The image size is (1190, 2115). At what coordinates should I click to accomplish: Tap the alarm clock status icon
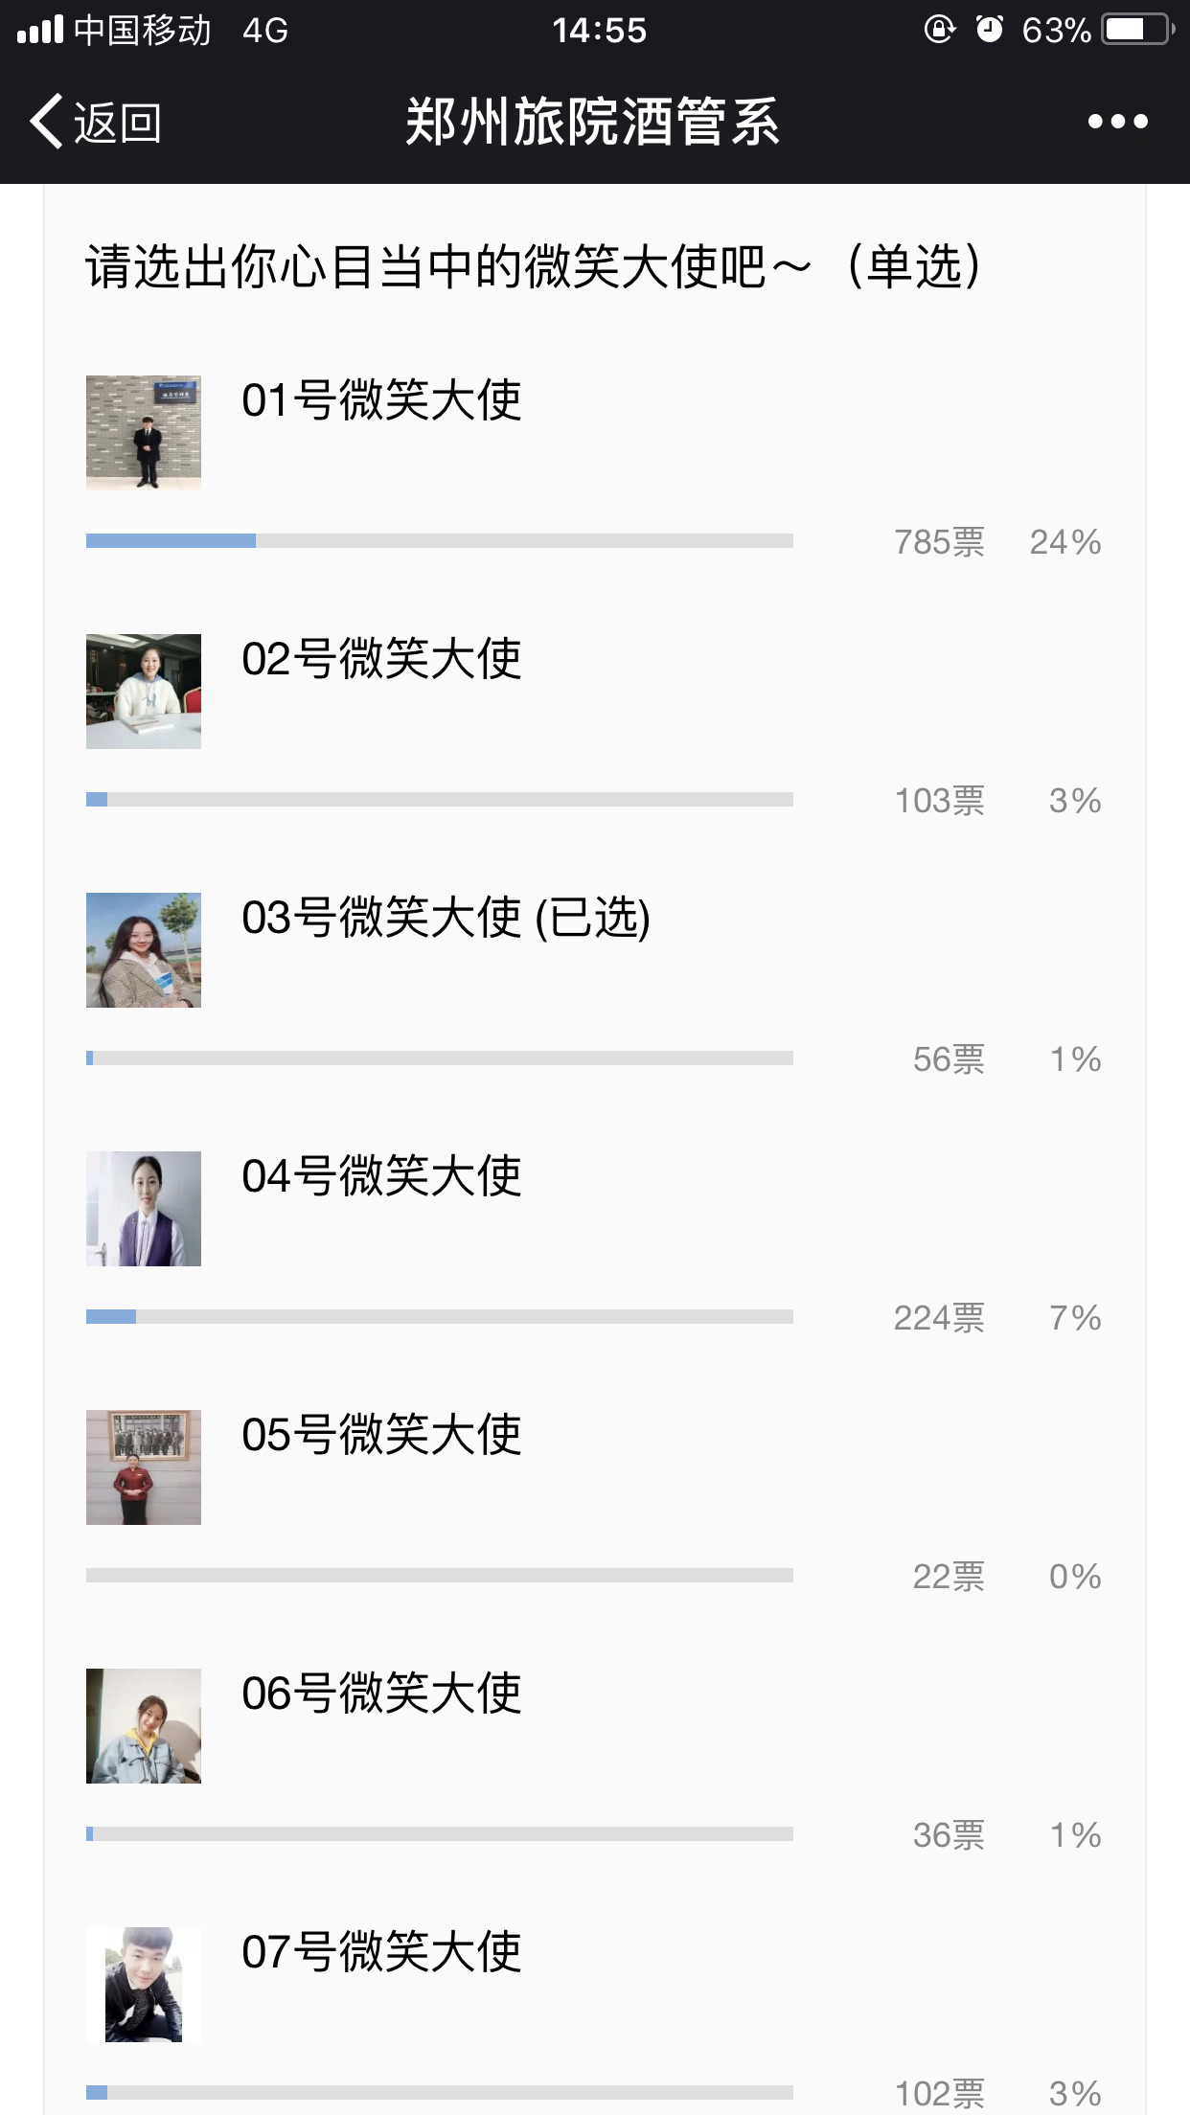(x=989, y=30)
